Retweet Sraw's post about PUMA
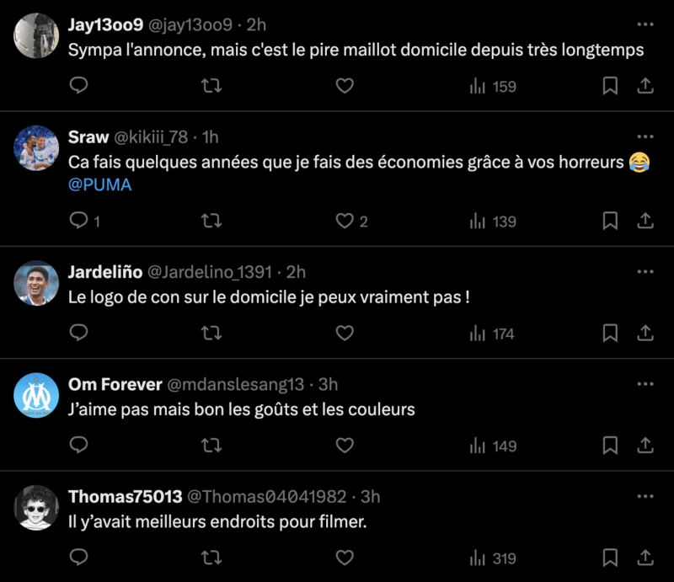The width and height of the screenshot is (674, 582). click(211, 221)
